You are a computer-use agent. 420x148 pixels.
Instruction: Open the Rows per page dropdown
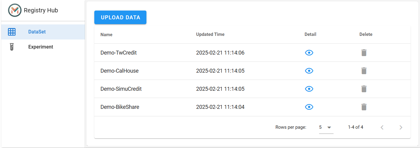point(326,127)
